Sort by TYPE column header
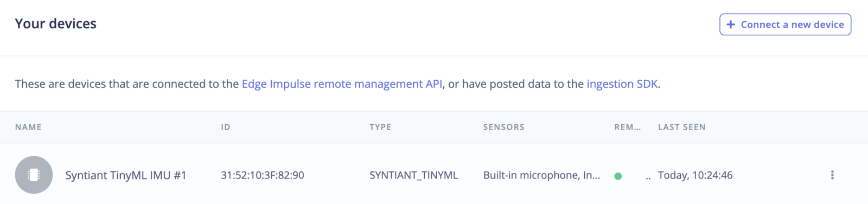 (x=380, y=127)
